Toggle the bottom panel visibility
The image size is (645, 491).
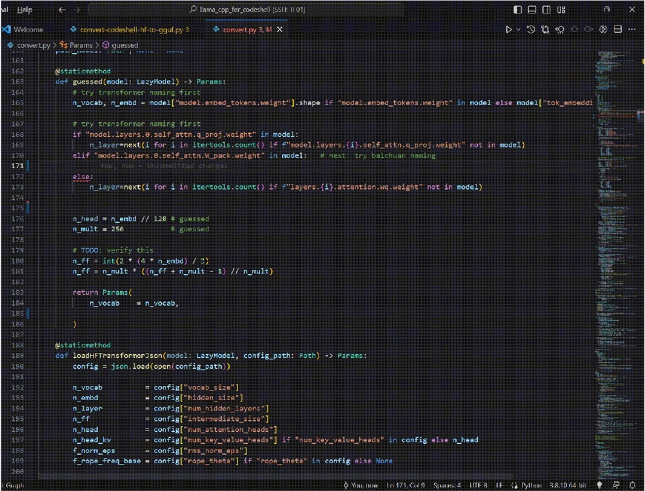pos(532,10)
